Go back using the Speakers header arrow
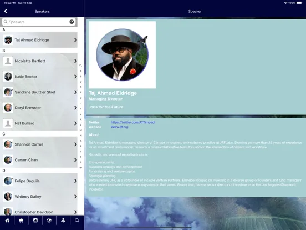This screenshot has width=306, height=230. coord(6,11)
